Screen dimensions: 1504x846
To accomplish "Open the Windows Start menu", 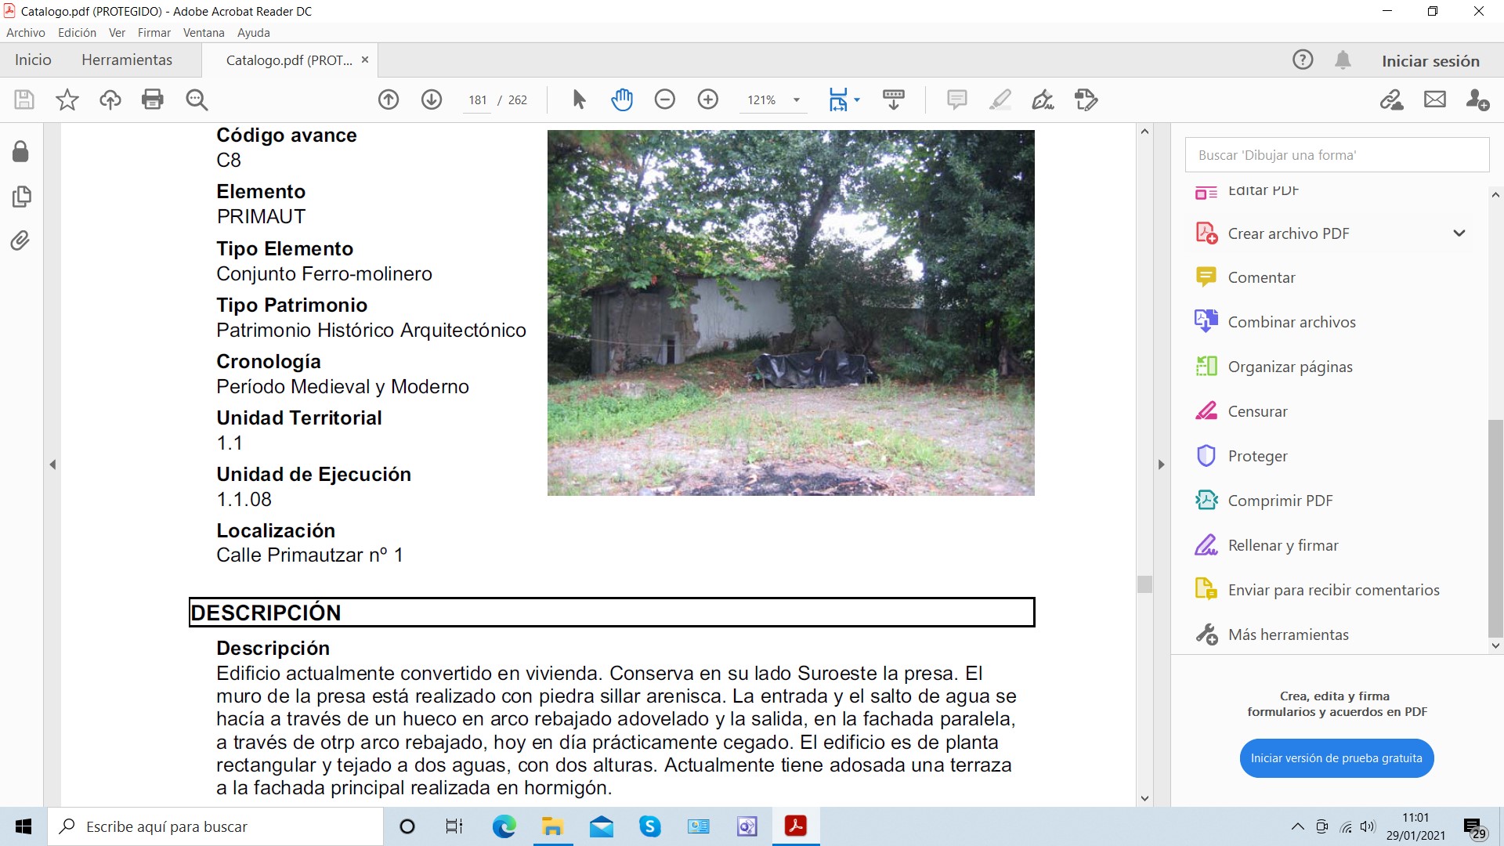I will pos(23,826).
